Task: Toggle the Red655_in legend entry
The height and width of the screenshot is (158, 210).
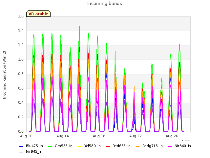Action: [118, 146]
